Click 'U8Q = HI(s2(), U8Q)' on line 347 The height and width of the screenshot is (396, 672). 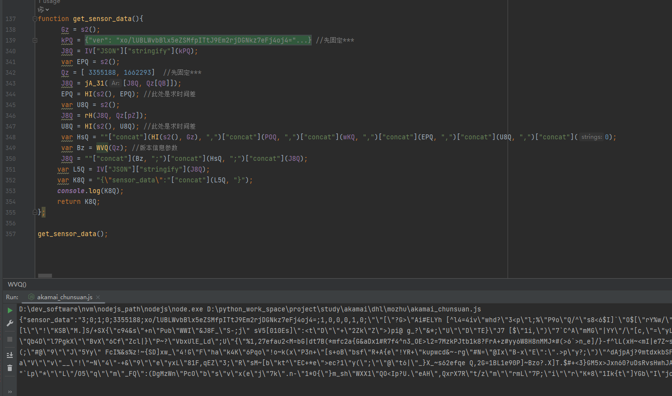[x=100, y=127]
